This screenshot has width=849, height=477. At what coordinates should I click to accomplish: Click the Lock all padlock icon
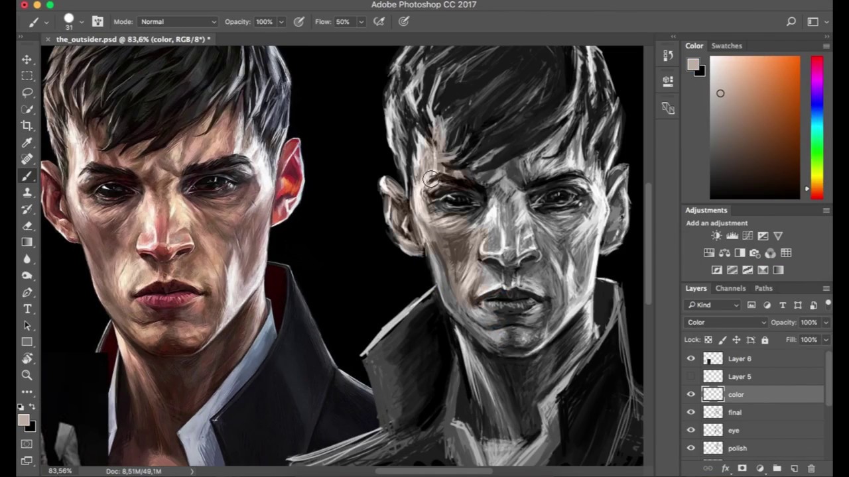coord(765,339)
